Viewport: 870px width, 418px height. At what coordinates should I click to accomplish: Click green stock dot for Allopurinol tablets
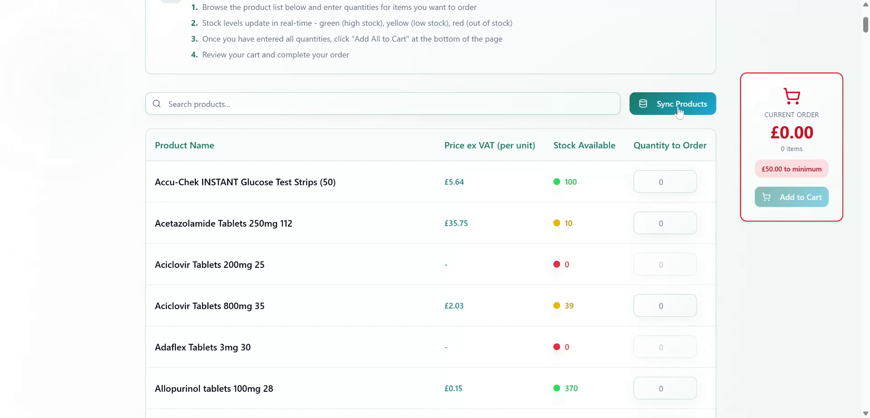(556, 388)
